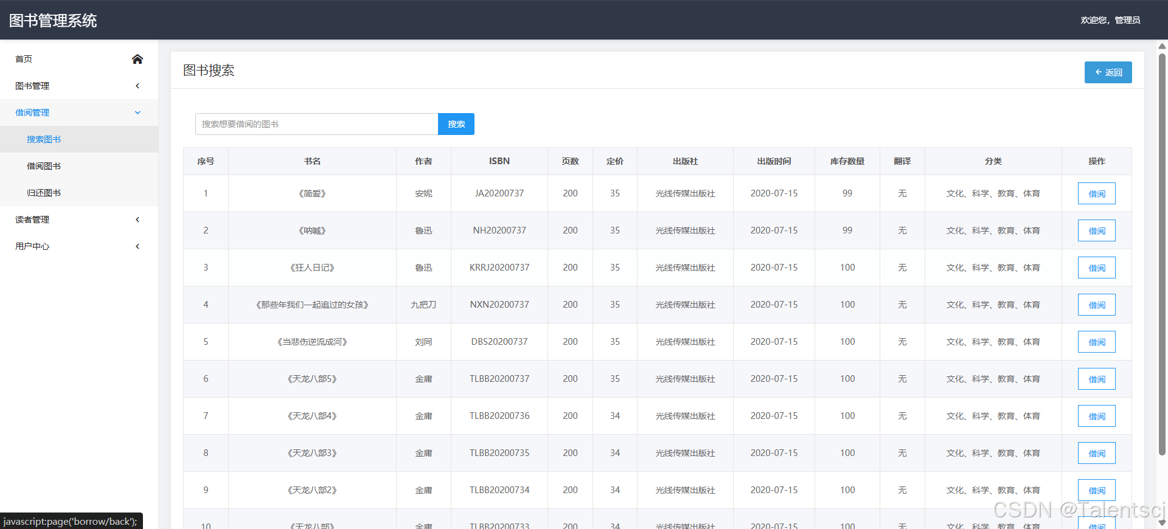1168x529 pixels.
Task: Borrow 《当悲伤逆流成河》 with 借阅 button
Action: [x=1096, y=342]
